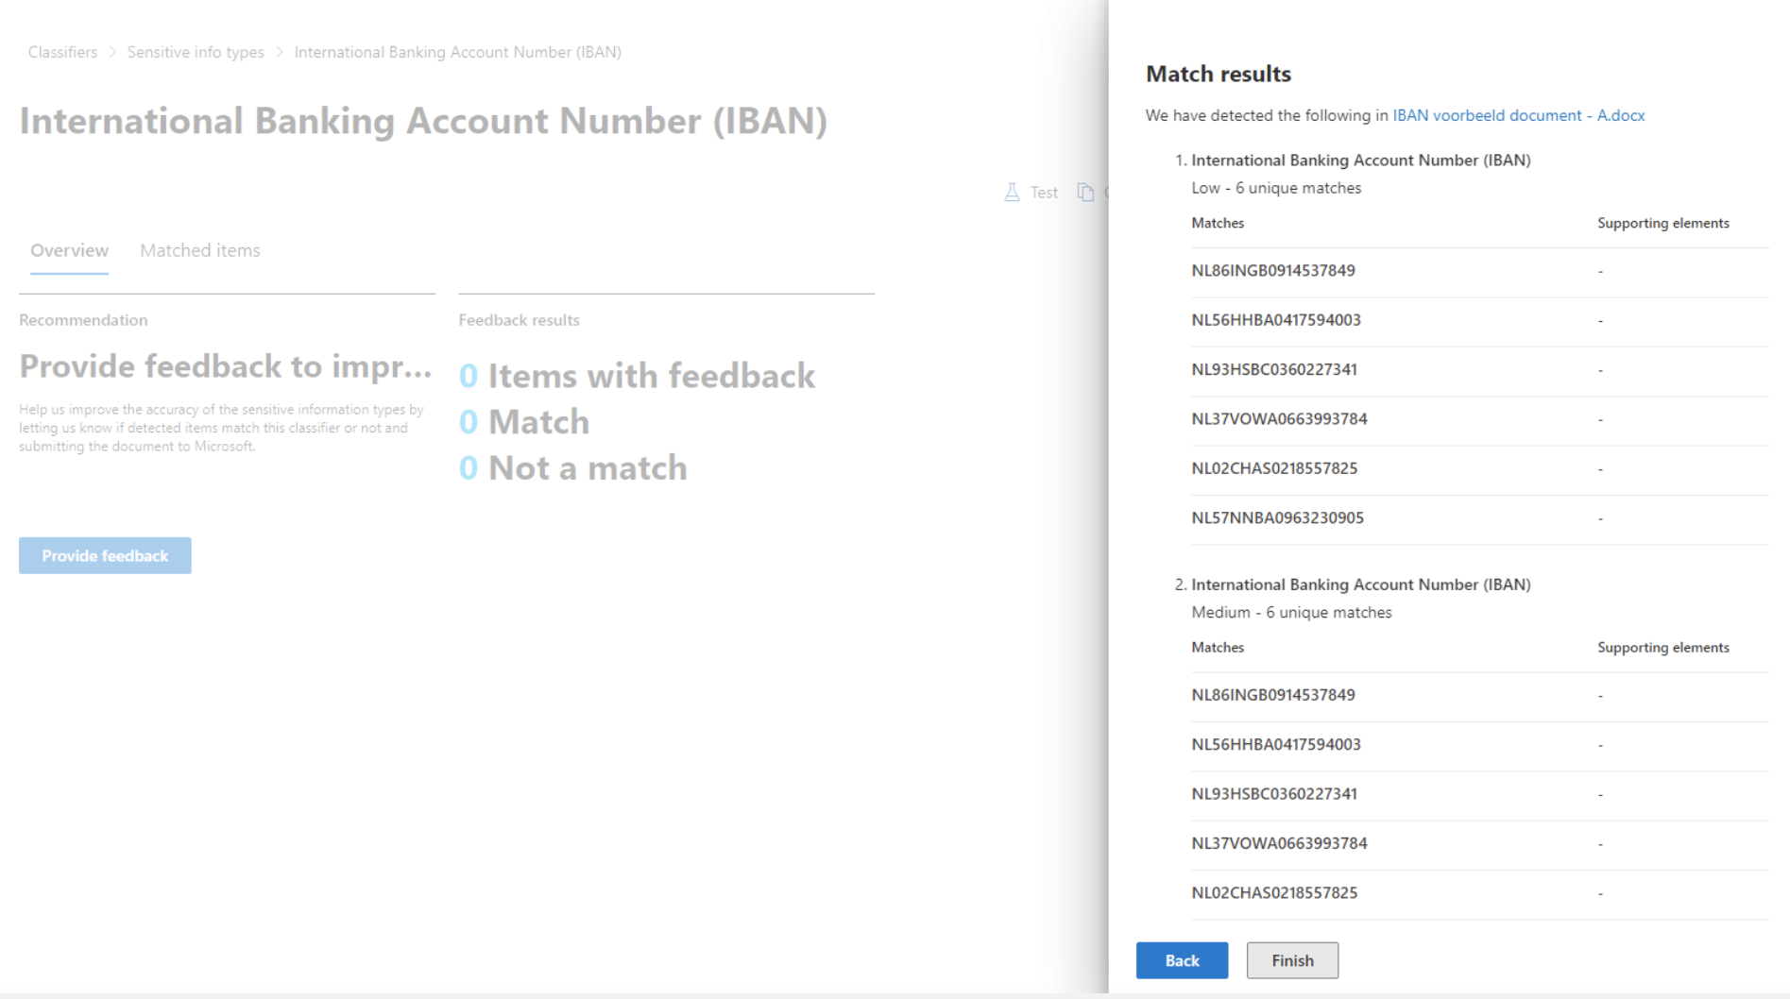Image resolution: width=1790 pixels, height=999 pixels.
Task: Click 'Medium - 6 unique matches' text
Action: (x=1291, y=613)
